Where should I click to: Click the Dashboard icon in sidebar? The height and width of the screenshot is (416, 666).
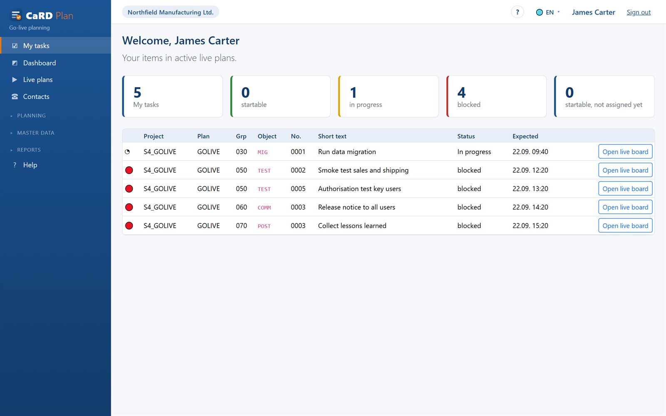coord(15,63)
